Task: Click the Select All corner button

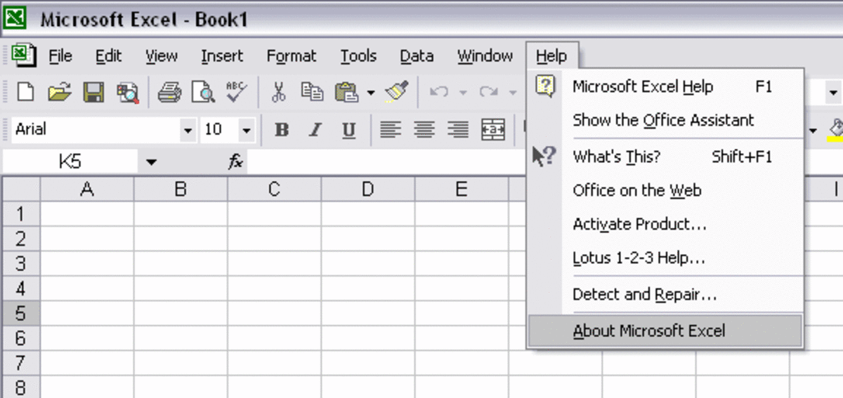Action: [21, 189]
